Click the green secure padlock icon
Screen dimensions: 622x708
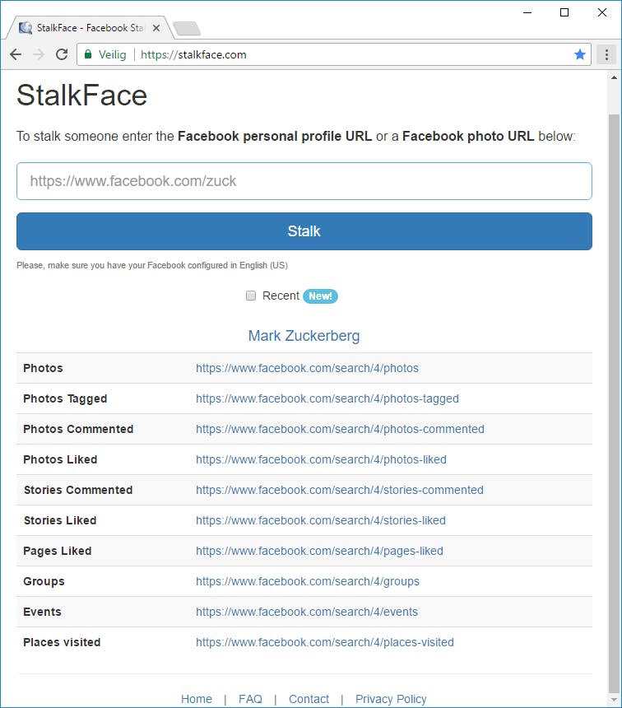click(88, 54)
